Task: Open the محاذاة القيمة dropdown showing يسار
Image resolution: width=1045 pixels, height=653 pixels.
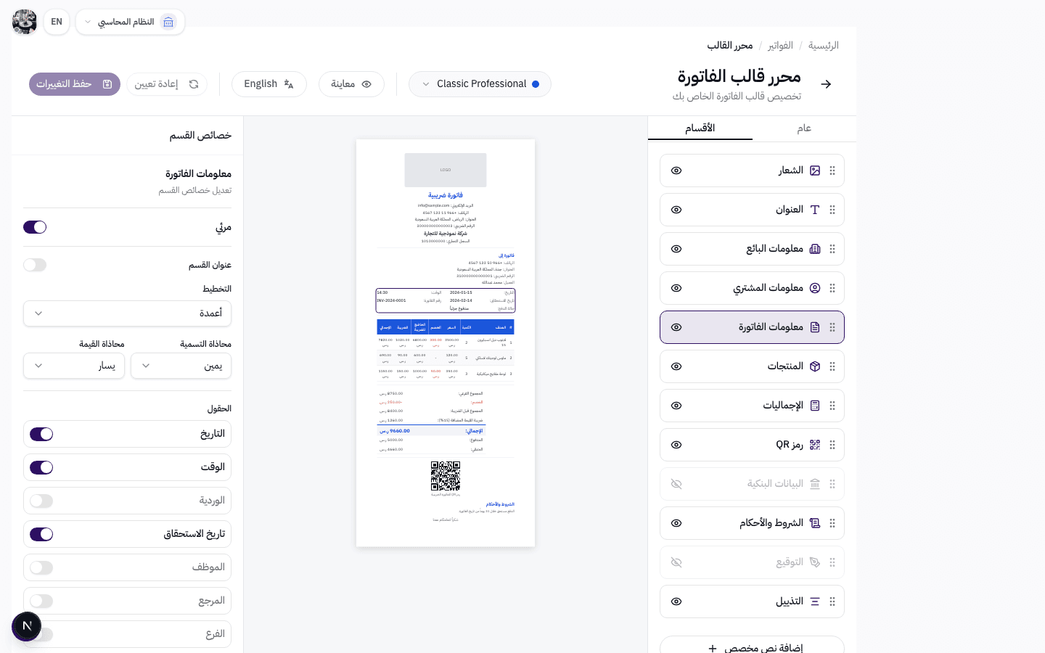Action: tap(74, 366)
